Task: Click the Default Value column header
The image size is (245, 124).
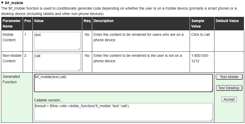Action: click(227, 21)
